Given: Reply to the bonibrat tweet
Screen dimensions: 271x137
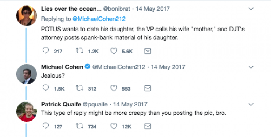Looking at the screenshot, I should [46, 50].
